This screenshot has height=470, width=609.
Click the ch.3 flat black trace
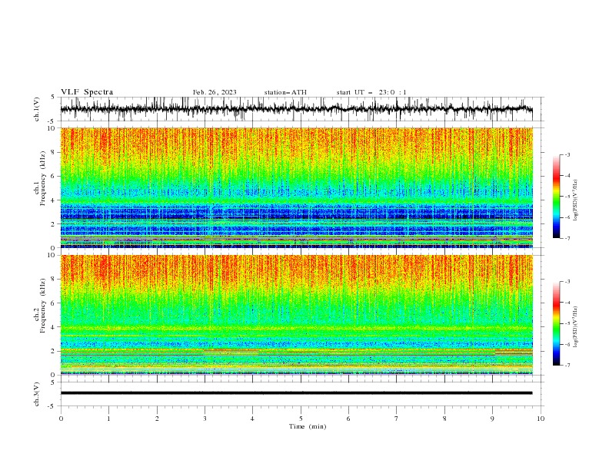[296, 393]
